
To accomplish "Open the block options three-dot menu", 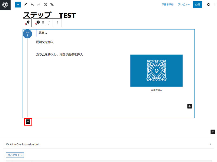I will 57,23.
